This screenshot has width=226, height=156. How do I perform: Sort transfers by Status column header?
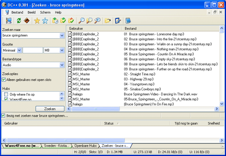pyautogui.click(x=135, y=123)
